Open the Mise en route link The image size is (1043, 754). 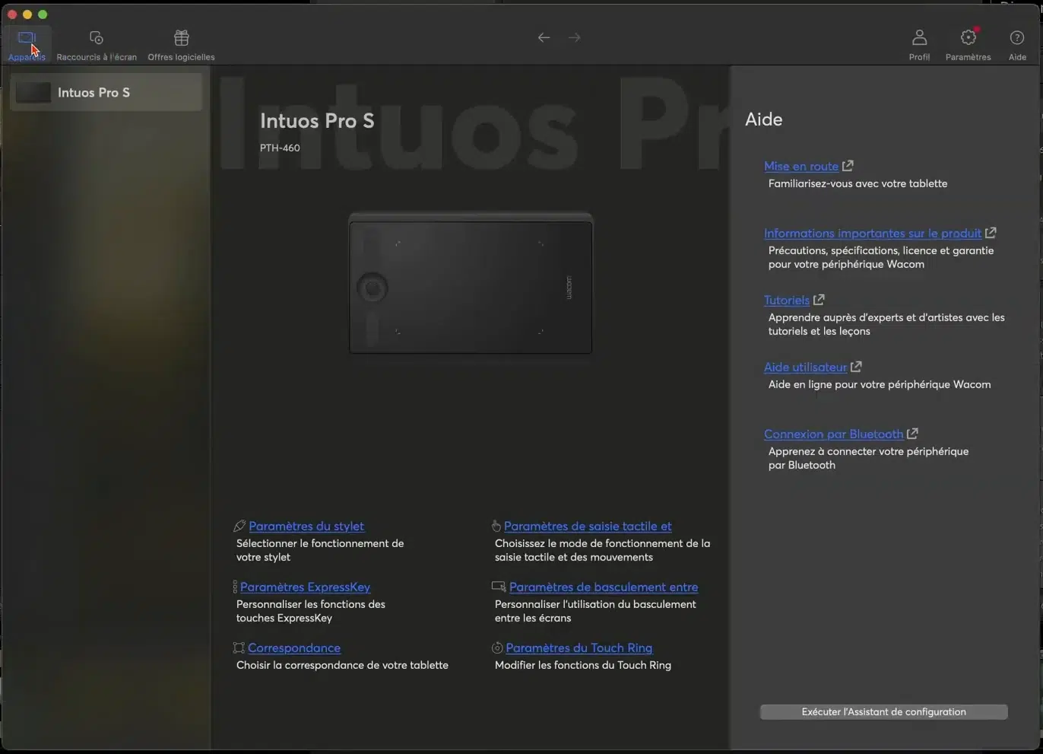click(x=801, y=166)
